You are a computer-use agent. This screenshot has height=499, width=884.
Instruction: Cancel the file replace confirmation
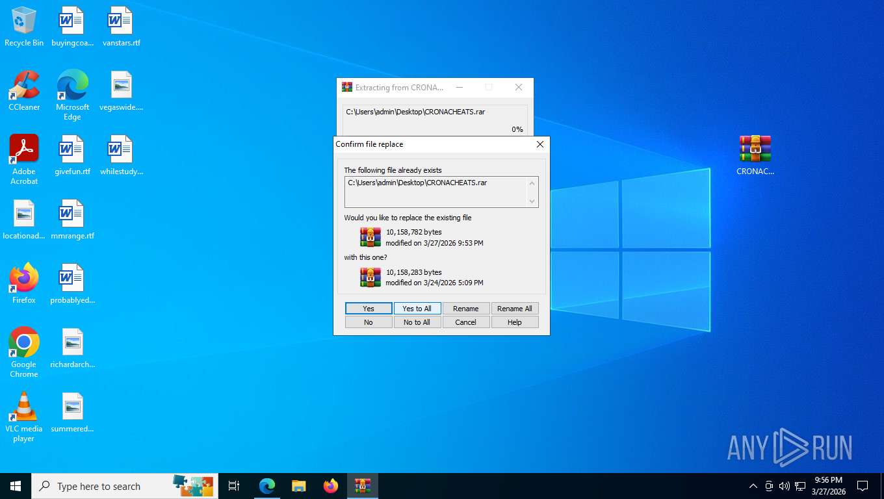[466, 322]
